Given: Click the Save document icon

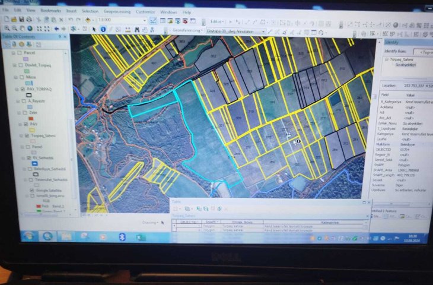Looking at the screenshot, I should click(21, 20).
